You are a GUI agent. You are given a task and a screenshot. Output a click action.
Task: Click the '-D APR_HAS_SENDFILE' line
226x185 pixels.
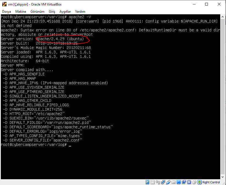point(24,74)
